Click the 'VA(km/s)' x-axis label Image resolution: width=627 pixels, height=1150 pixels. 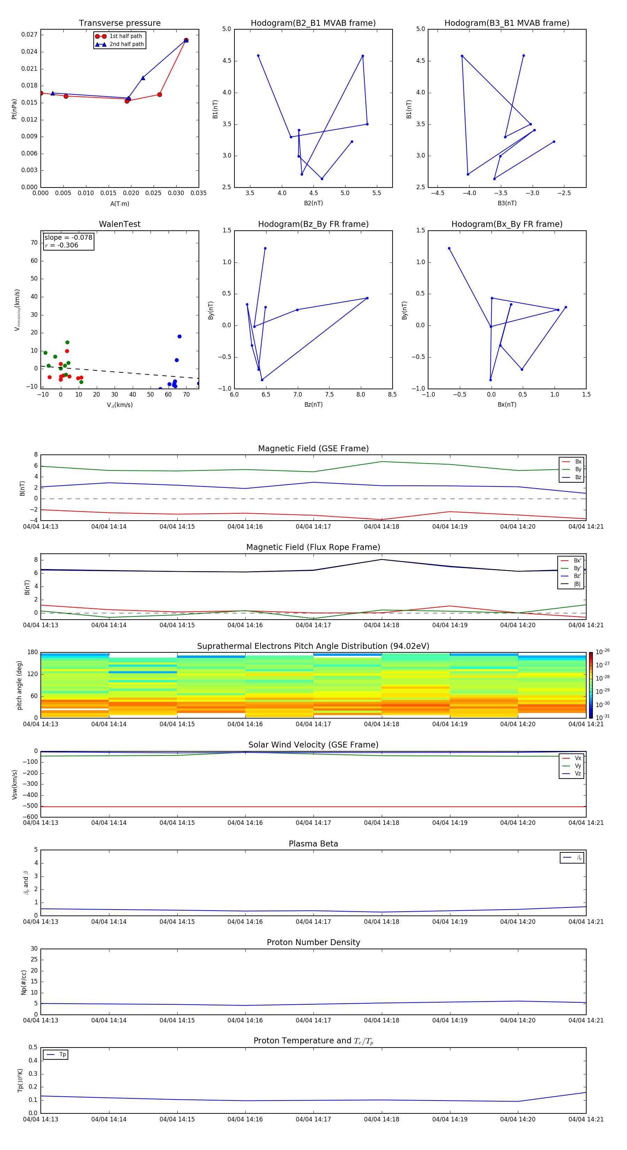click(x=119, y=405)
